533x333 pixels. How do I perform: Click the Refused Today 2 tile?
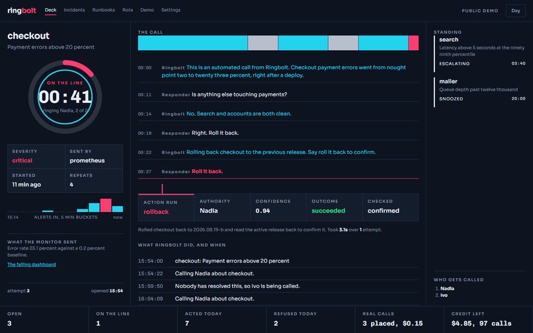click(x=310, y=320)
